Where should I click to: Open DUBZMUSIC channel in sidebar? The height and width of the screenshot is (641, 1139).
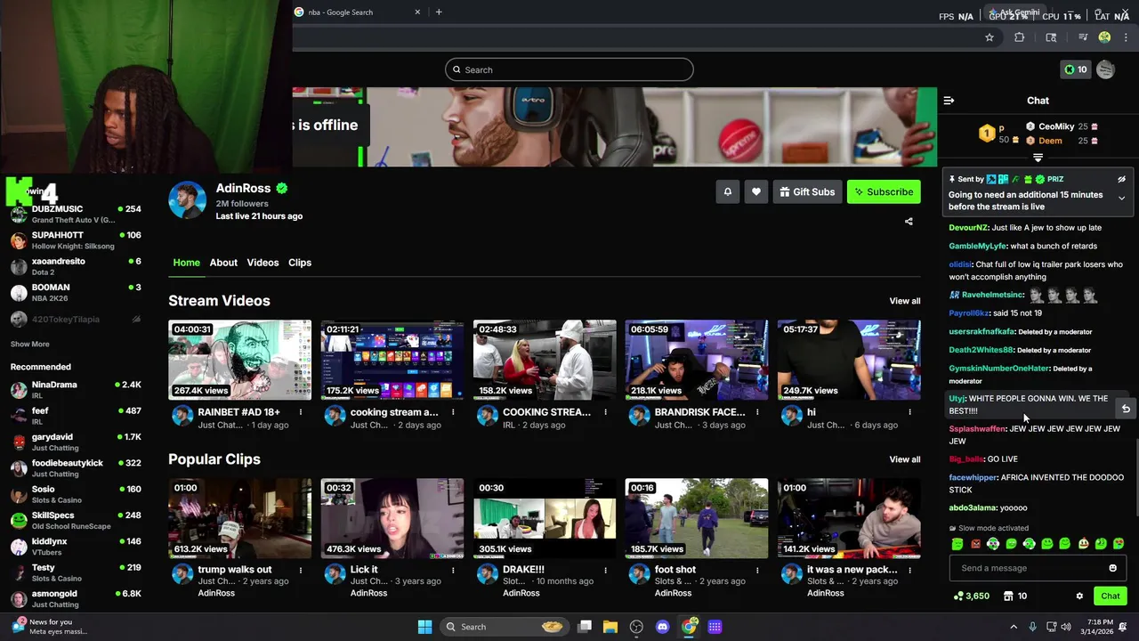tap(76, 214)
